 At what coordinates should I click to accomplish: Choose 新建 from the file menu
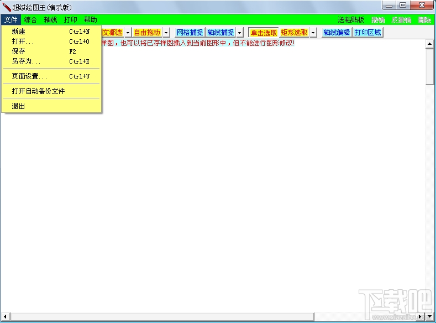click(x=51, y=32)
